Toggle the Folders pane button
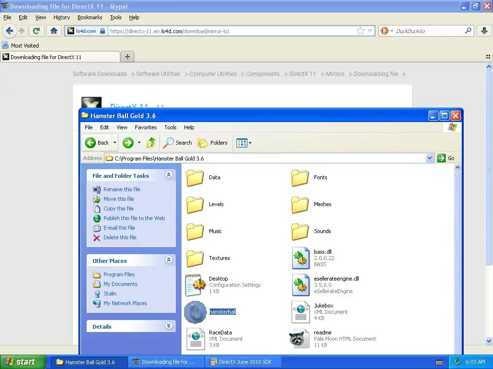The image size is (493, 369). [212, 143]
